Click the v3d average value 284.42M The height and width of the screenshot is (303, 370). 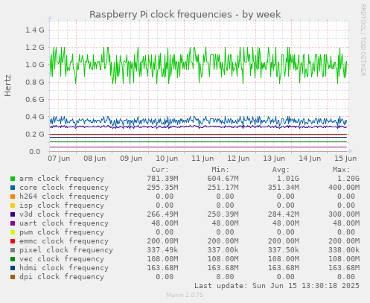284,214
